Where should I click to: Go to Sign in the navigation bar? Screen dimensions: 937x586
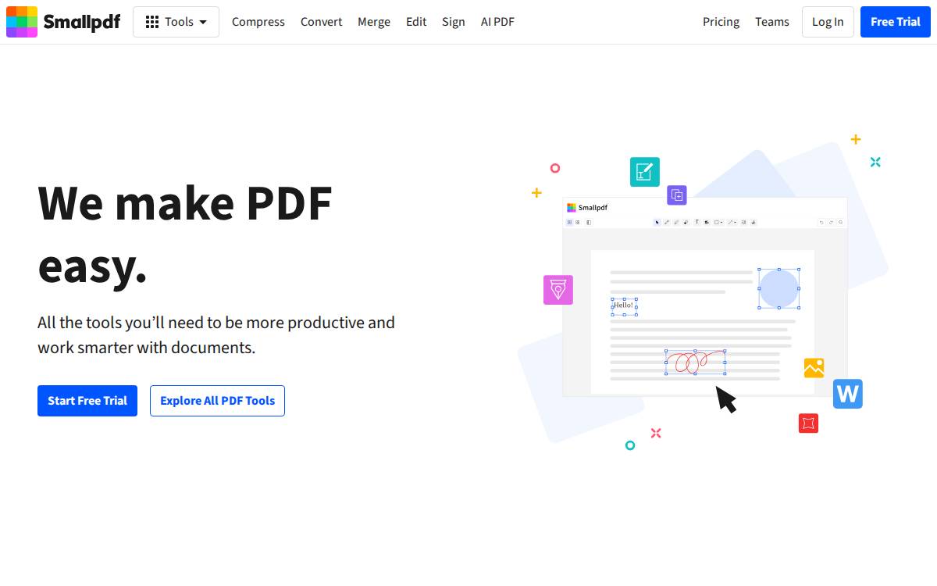(x=454, y=22)
